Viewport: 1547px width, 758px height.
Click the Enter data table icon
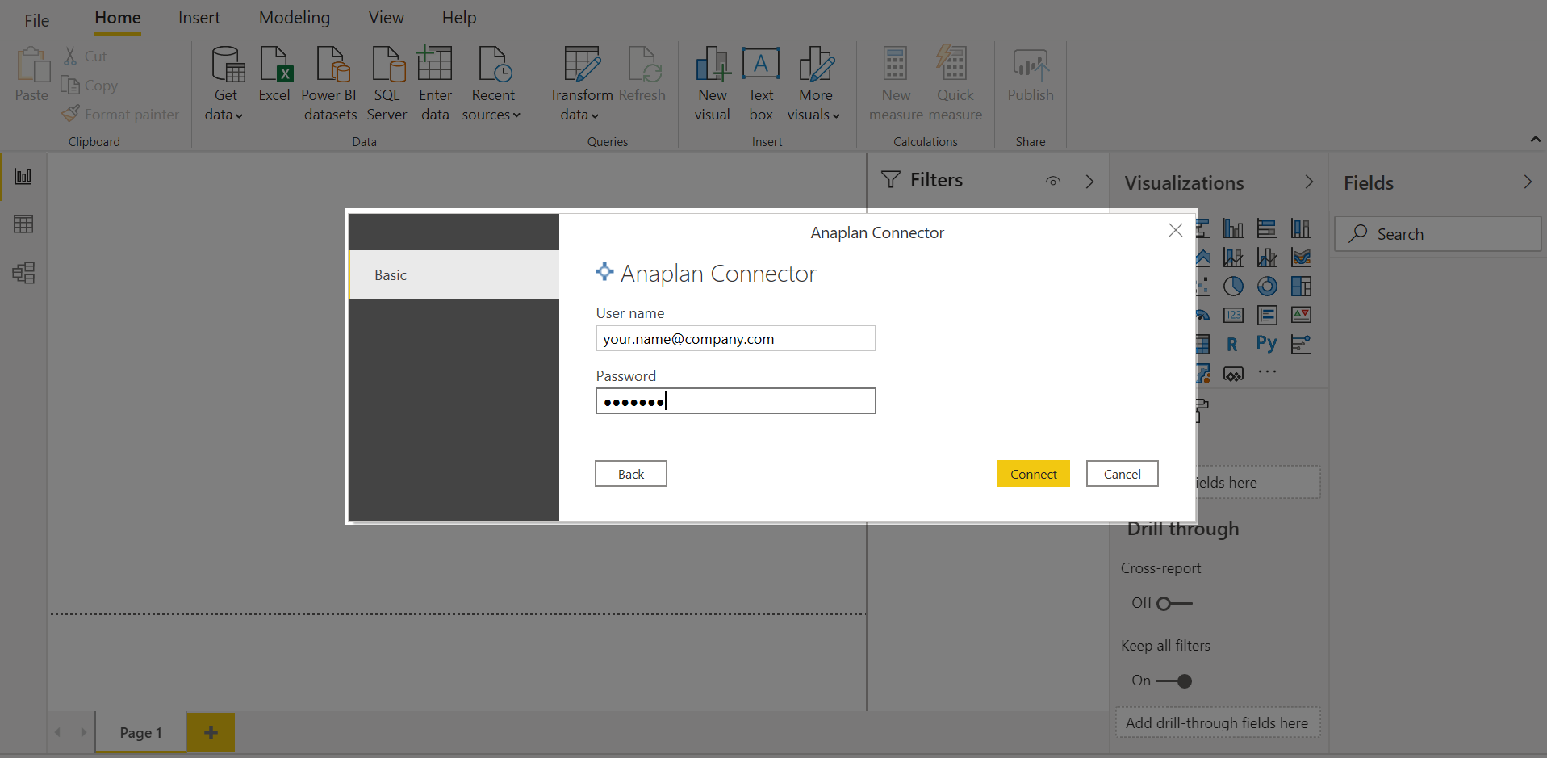[x=434, y=64]
